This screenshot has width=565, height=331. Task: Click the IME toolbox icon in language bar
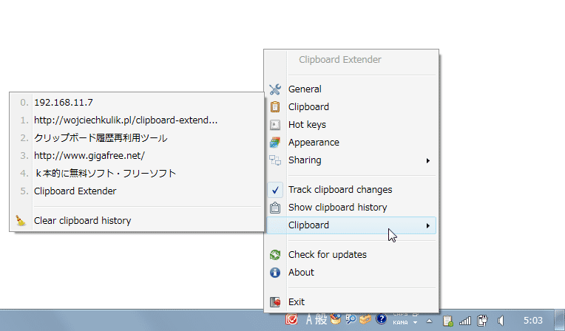pos(365,318)
